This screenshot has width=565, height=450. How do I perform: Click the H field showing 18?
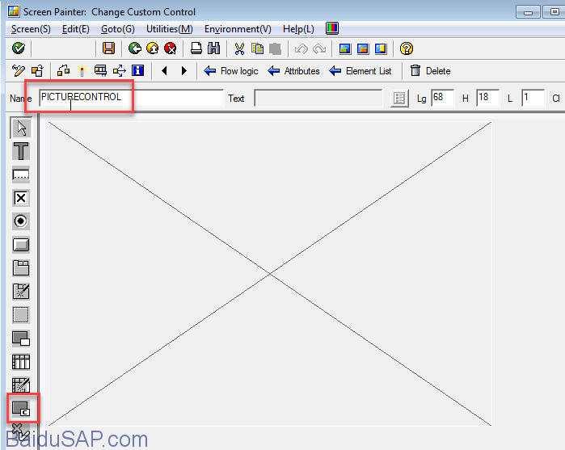point(488,98)
